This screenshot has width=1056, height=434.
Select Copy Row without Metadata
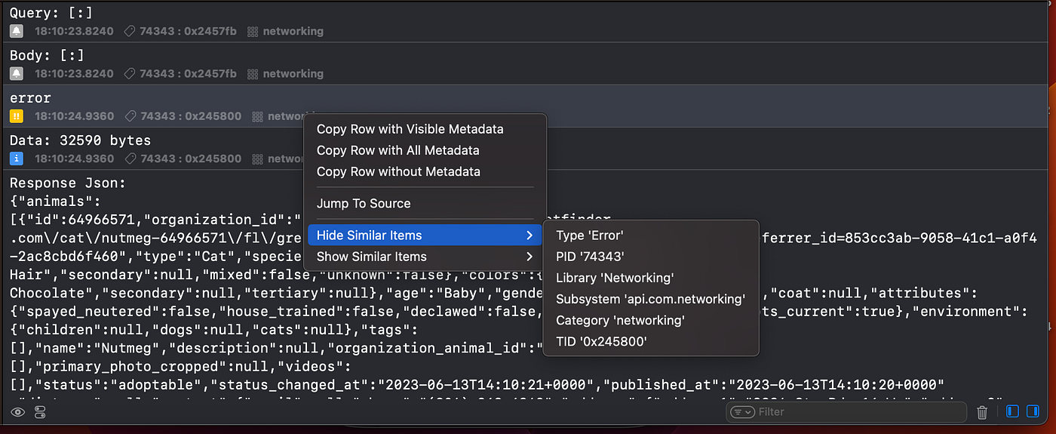point(398,171)
